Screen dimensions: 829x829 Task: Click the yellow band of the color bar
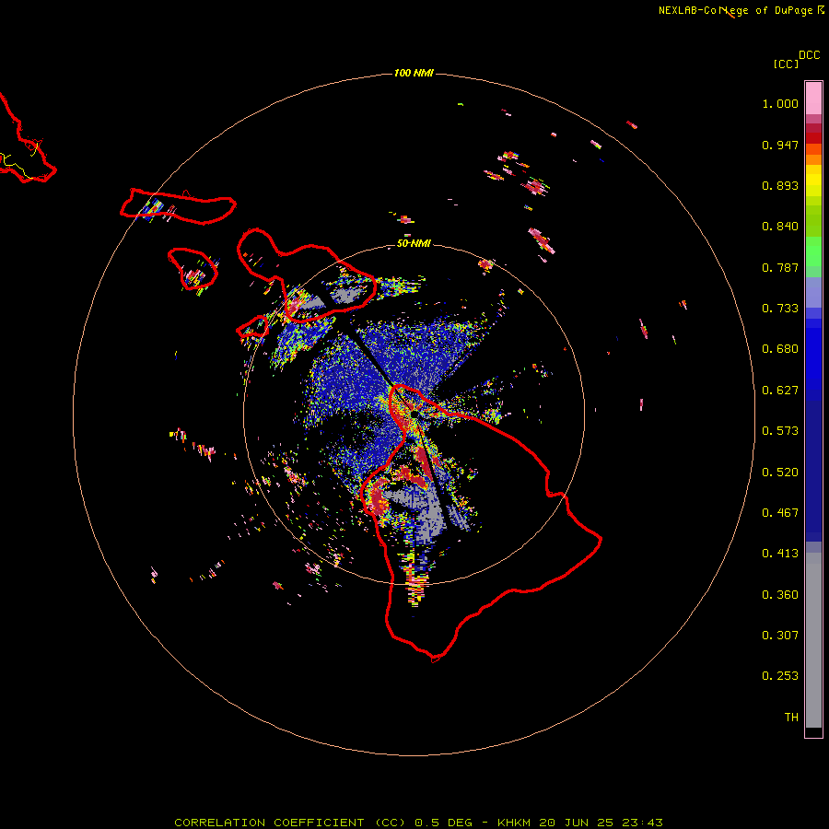click(813, 181)
